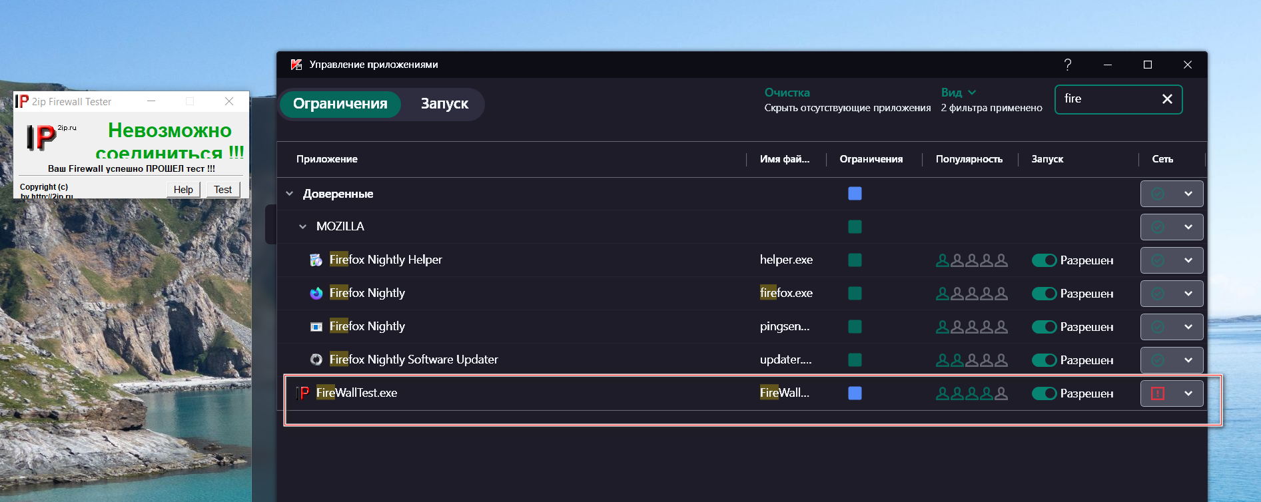Screen dimensions: 1261x502
Task: Click popularity rating icons for Software Updater row
Action: pos(972,360)
